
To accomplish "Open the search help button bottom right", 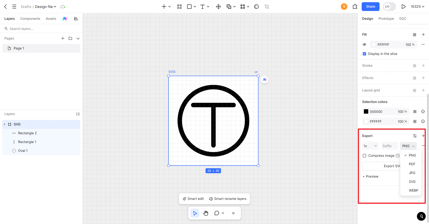I will point(421,216).
